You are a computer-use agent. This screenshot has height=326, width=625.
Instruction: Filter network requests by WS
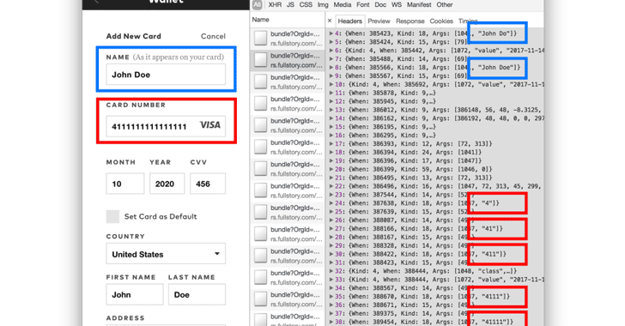tap(397, 5)
